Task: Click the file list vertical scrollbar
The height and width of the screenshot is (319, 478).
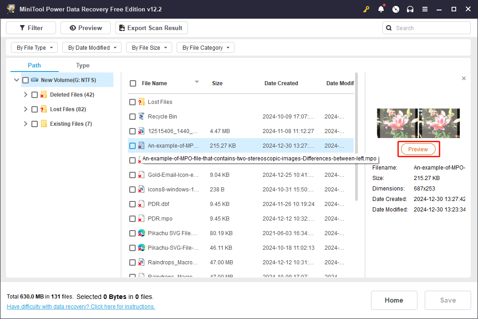Action: tap(356, 137)
